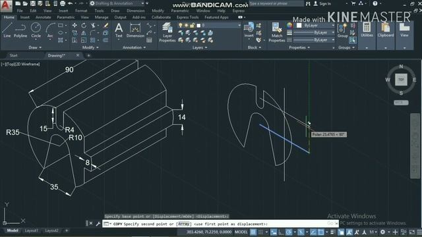Toggle snap mode in status bar
Screen dimensions: 422x237
click(x=260, y=232)
